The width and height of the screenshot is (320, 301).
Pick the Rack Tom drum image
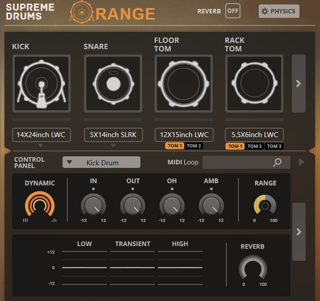pos(254,84)
